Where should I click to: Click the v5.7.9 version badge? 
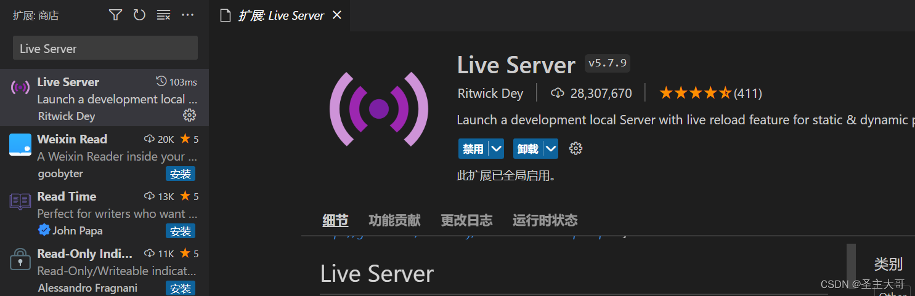608,63
